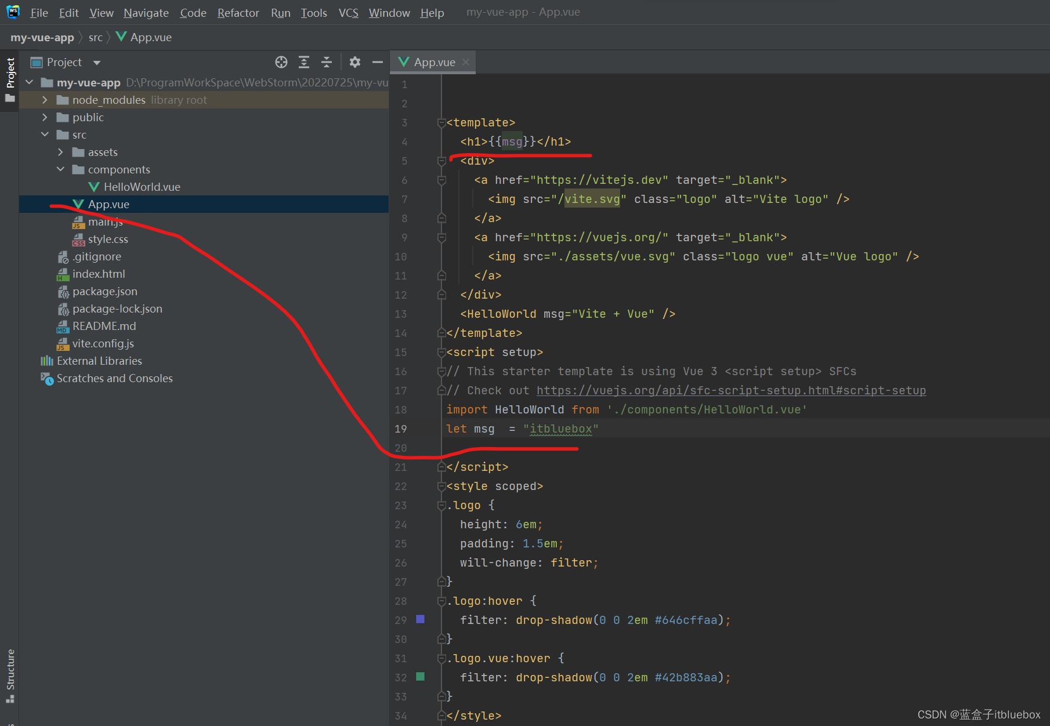Click my-vue-app in the breadcrumb bar
This screenshot has width=1050, height=726.
pyautogui.click(x=42, y=38)
